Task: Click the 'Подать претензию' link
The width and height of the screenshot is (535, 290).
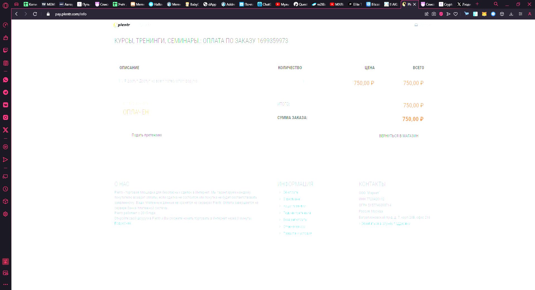Action: click(147, 135)
